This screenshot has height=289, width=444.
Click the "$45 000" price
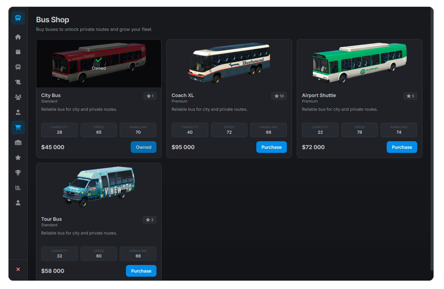pyautogui.click(x=53, y=147)
